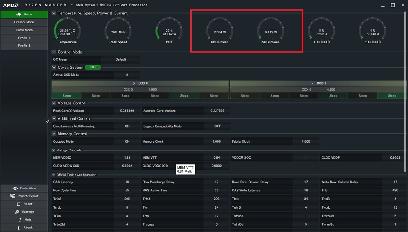The width and height of the screenshot is (408, 232).
Task: Expand the CCD 1 header arrow
Action: point(312,83)
